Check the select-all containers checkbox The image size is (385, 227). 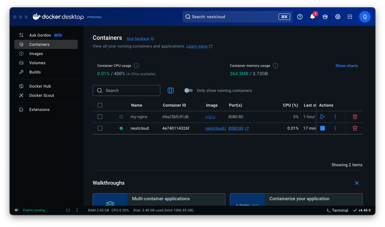tap(100, 105)
